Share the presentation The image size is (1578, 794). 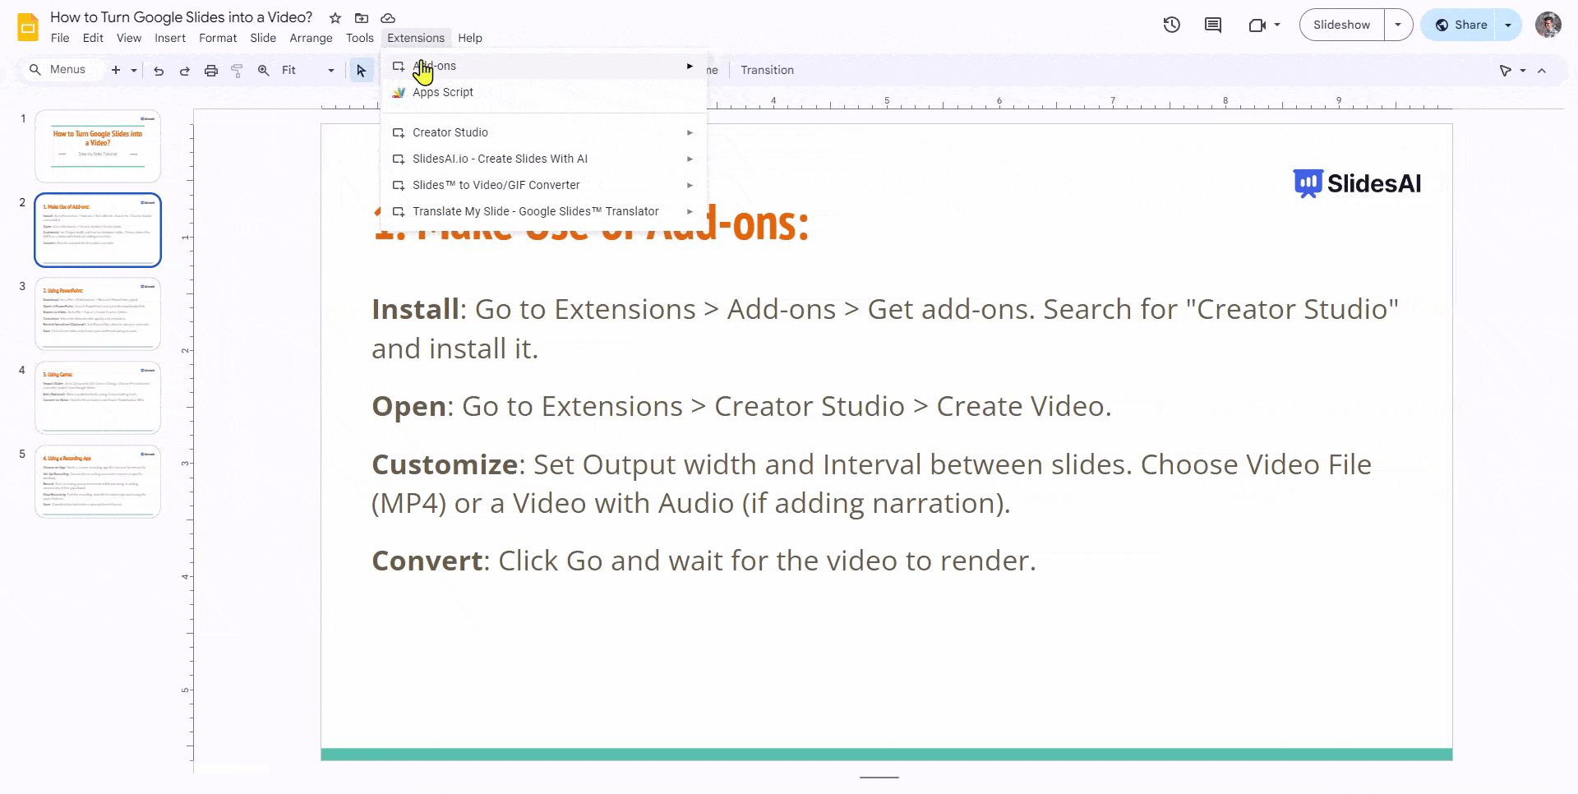tap(1469, 25)
